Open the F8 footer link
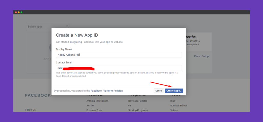The image size is (263, 122). point(130,106)
